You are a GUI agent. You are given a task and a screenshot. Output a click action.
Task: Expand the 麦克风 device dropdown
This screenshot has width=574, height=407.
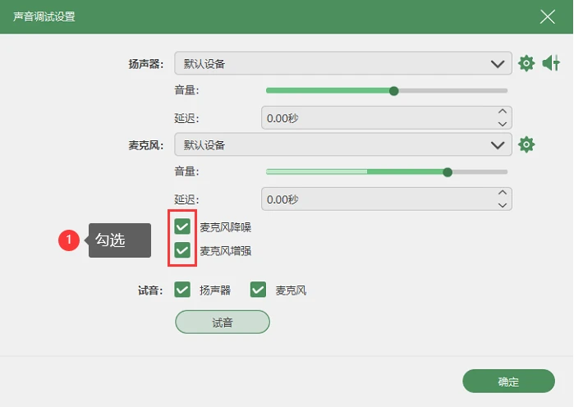point(343,144)
